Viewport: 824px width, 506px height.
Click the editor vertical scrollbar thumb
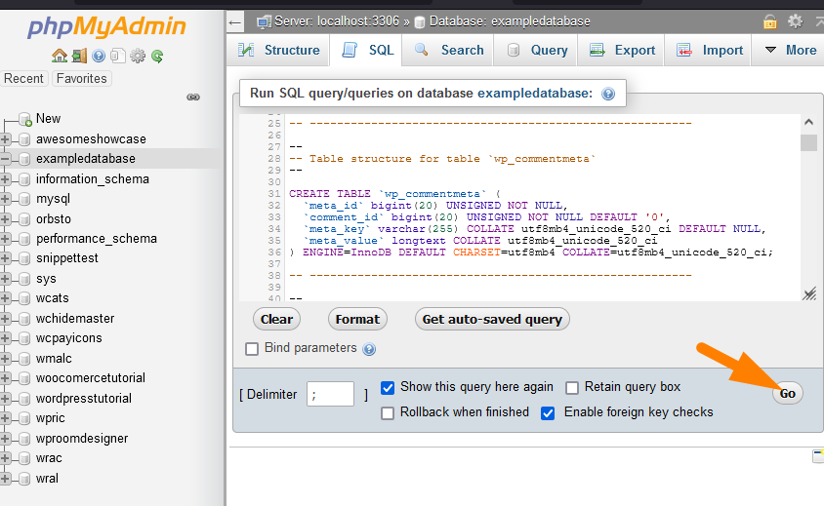click(x=808, y=142)
